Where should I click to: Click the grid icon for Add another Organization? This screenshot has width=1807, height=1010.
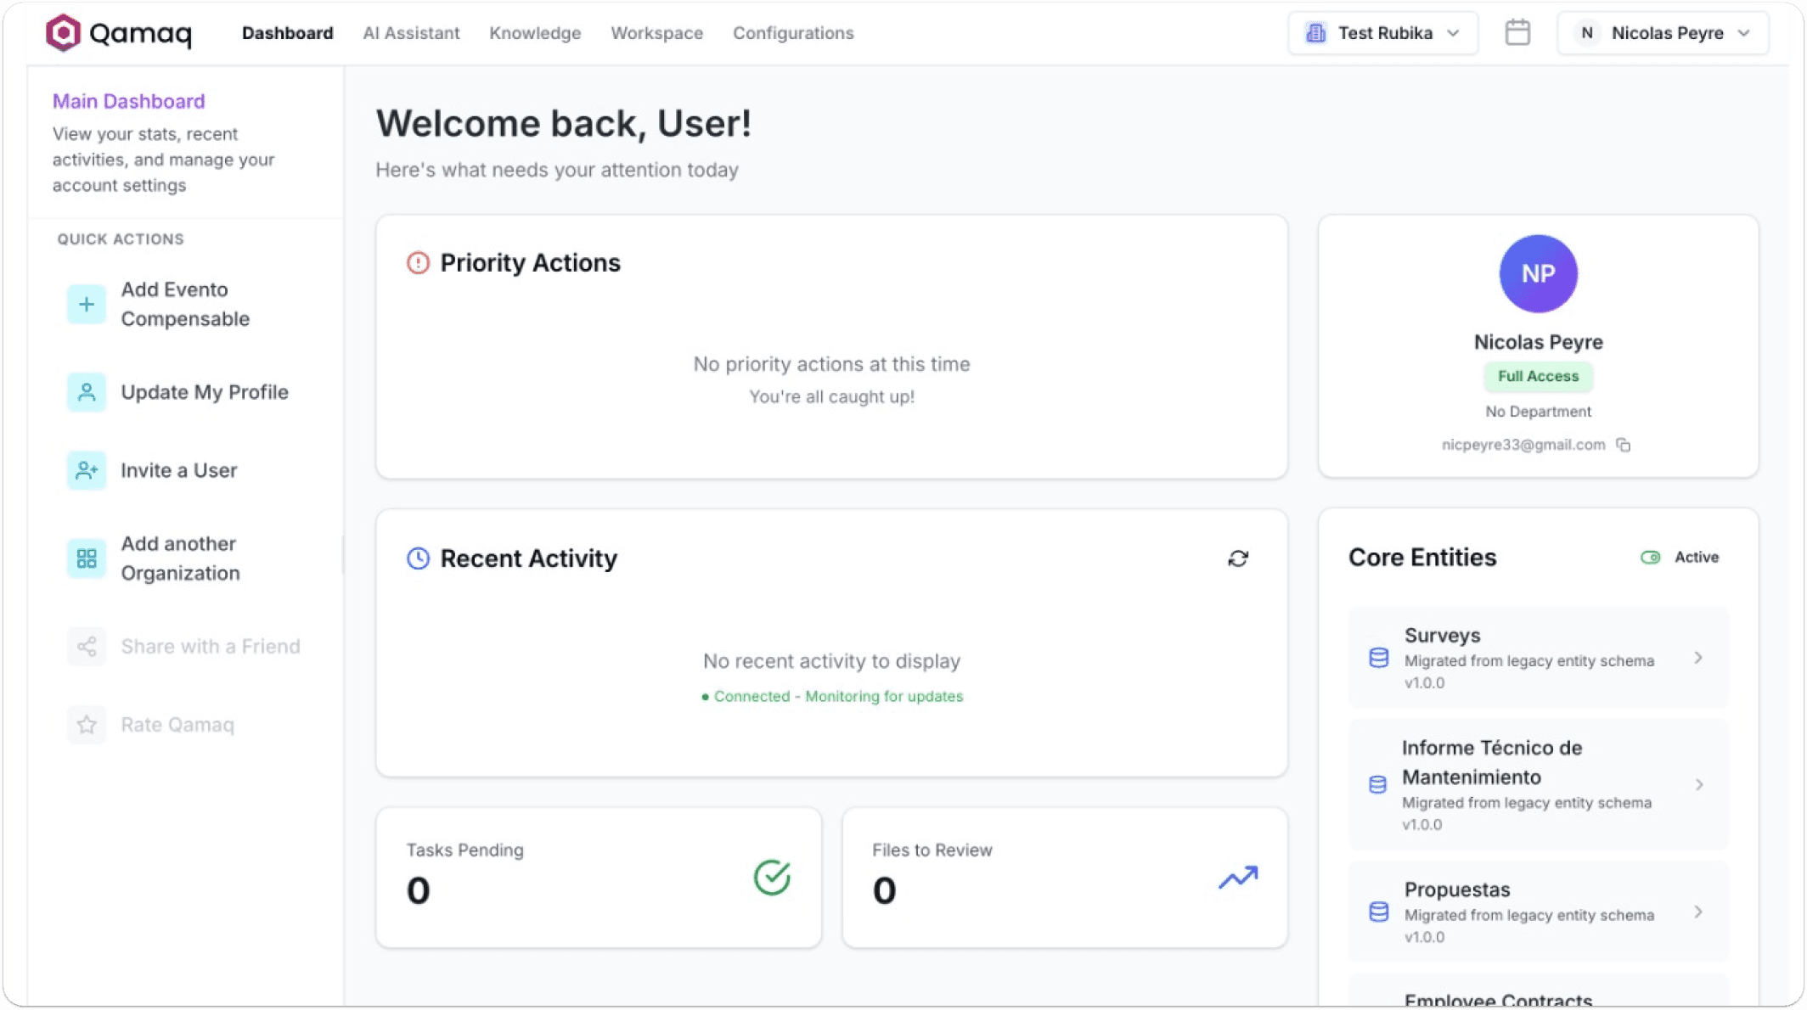[87, 558]
